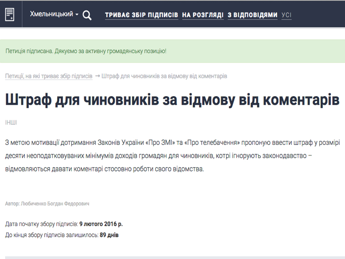Show all petitions via УСІ
This screenshot has width=345, height=259.
tap(286, 15)
